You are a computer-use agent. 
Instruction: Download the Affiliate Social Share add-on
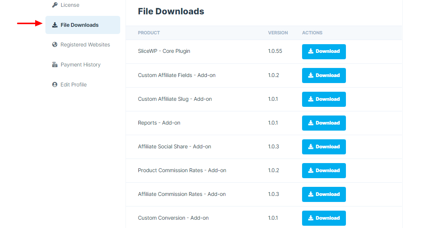[324, 147]
